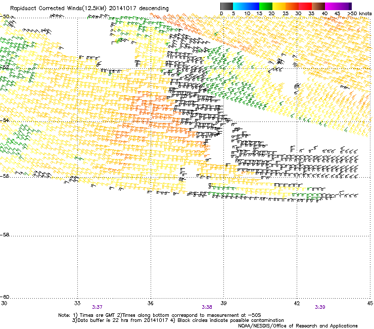Click the 39 longitude axis label
The image size is (374, 329).
coord(223,303)
